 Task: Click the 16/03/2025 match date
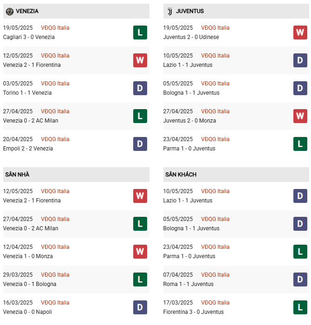(x=18, y=303)
